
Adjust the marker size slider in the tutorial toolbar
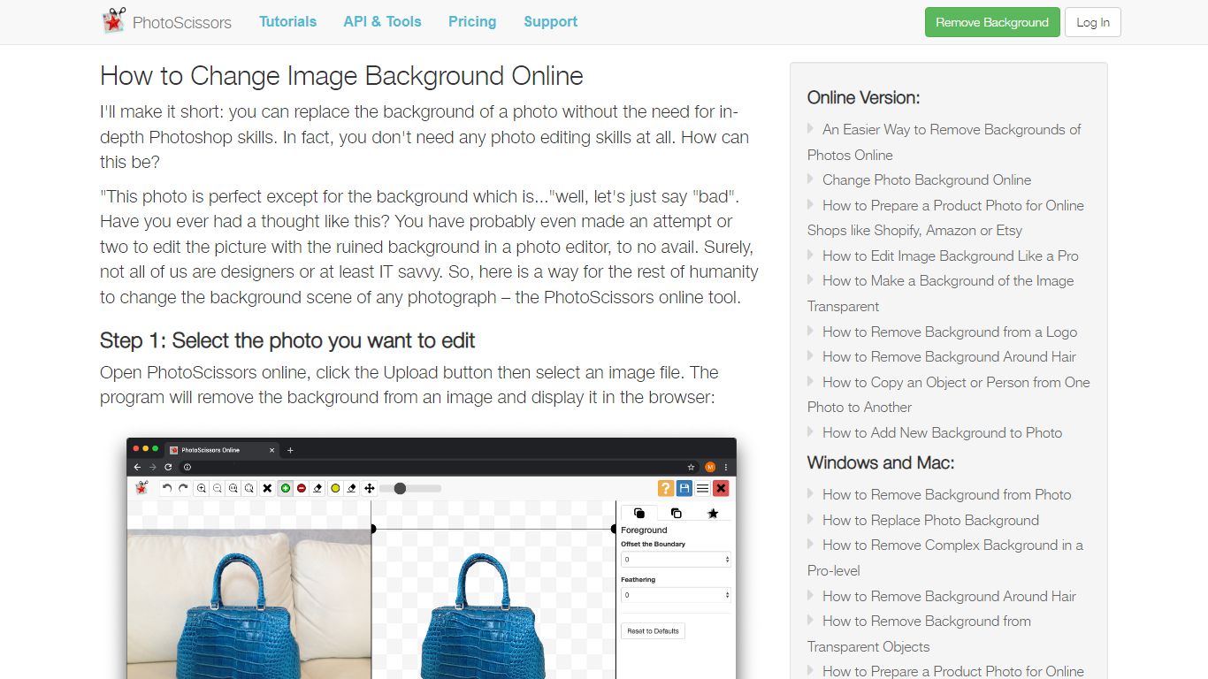click(x=411, y=488)
